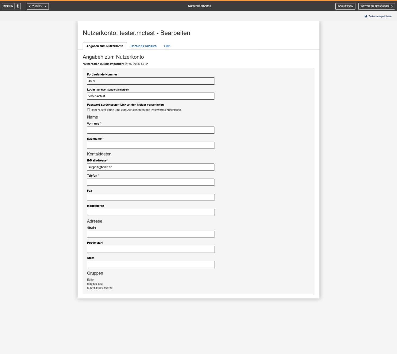Click the Berlin bear logo
Screen dimensions: 397x354
11,6
